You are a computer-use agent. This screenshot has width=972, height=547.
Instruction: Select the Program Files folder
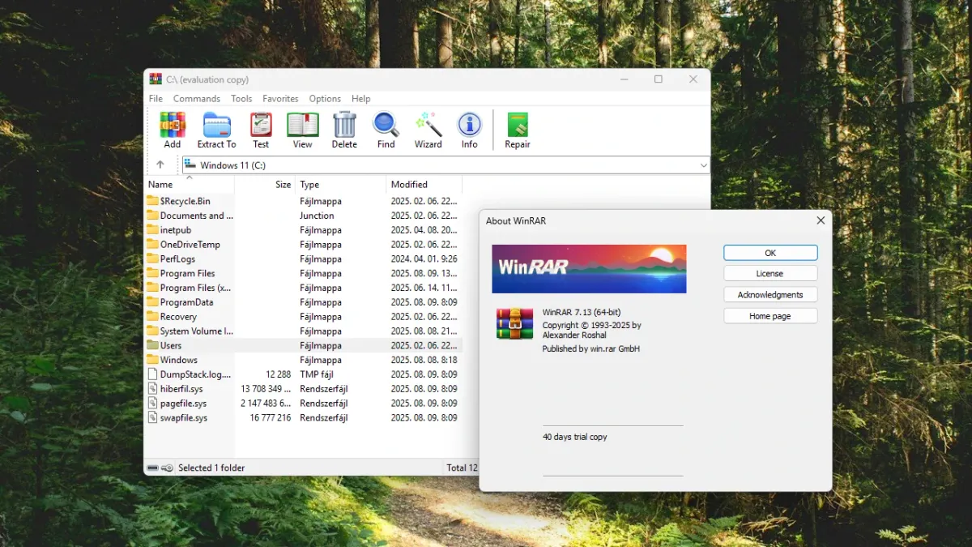click(187, 273)
